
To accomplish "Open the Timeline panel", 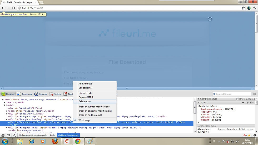I will pyautogui.click(x=68, y=94).
